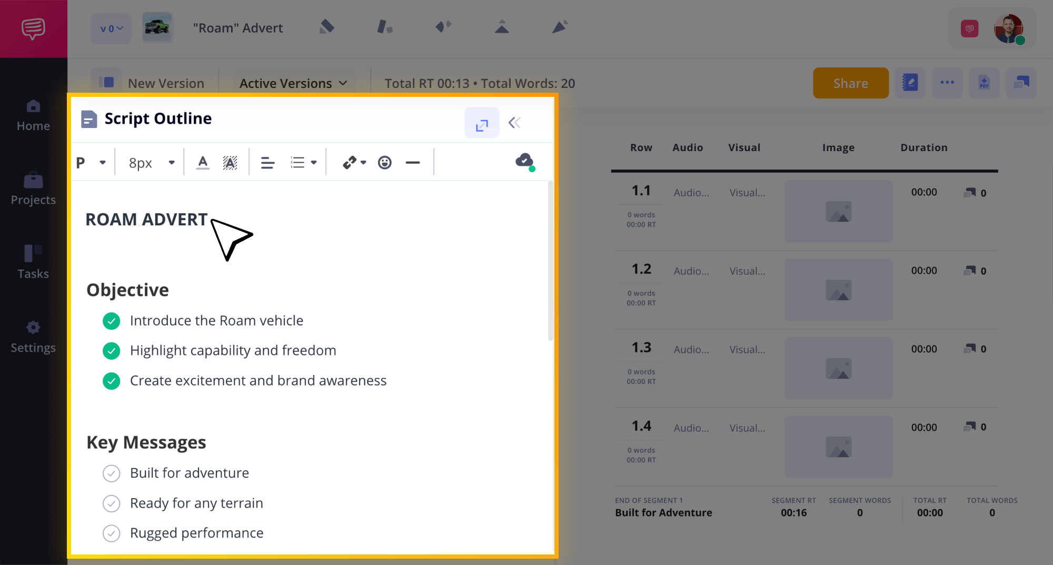This screenshot has width=1053, height=565.
Task: Click image placeholder in row 1.3
Action: pyautogui.click(x=838, y=369)
